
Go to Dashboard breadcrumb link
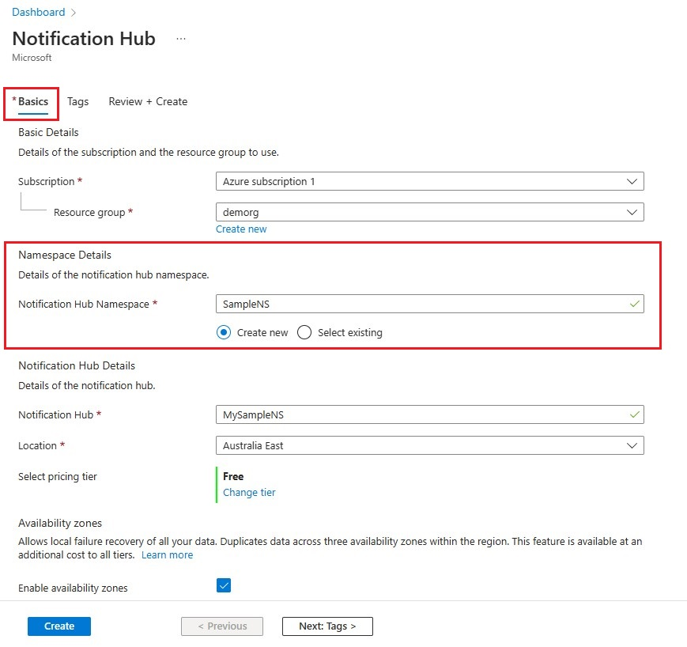(x=38, y=13)
